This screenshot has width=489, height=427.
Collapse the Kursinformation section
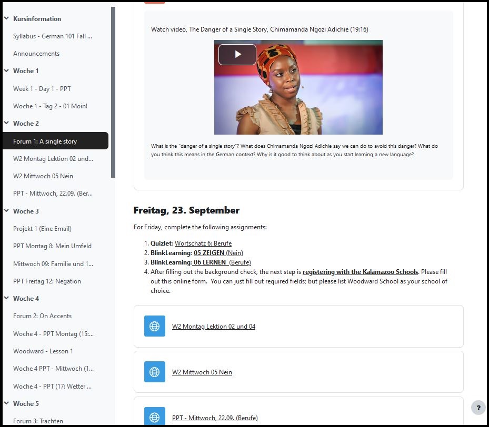click(x=6, y=18)
